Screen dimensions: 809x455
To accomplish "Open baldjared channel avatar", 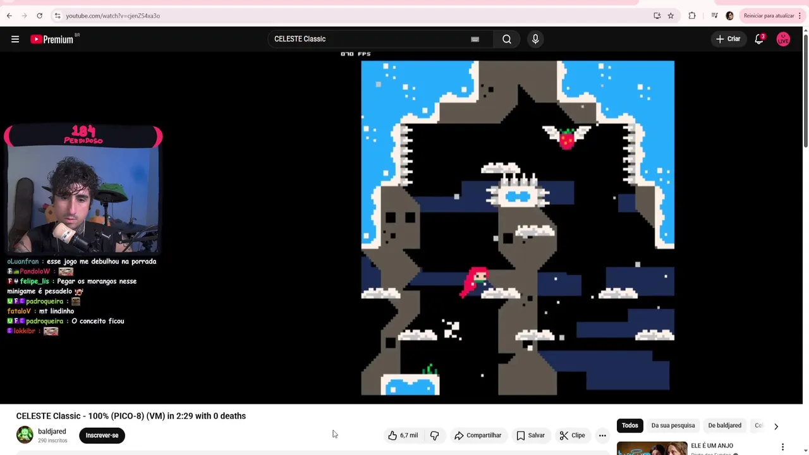I will click(25, 435).
